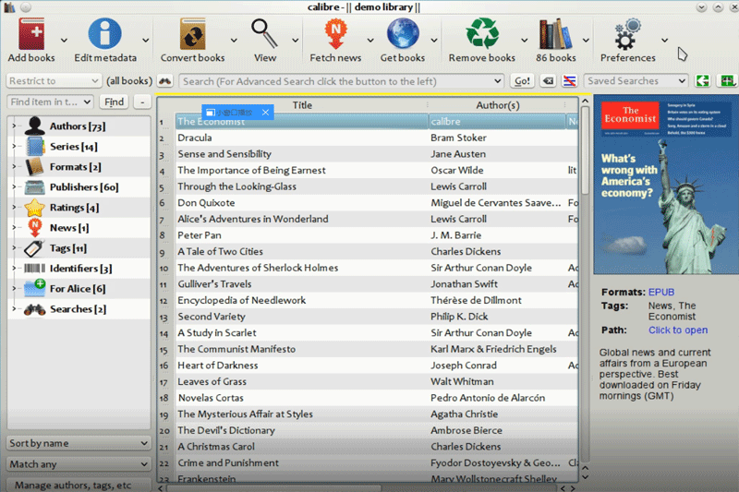This screenshot has width=739, height=492.
Task: Click the Find button in tag browser
Action: click(114, 102)
